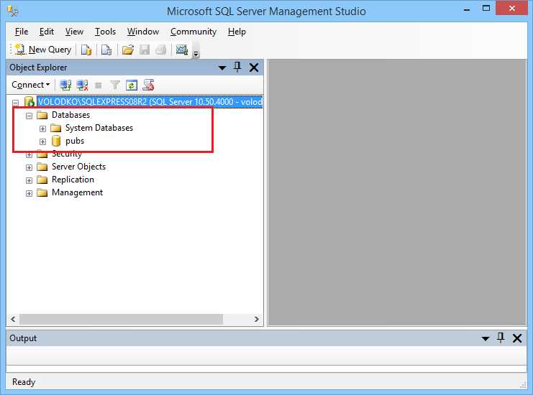Image resolution: width=533 pixels, height=395 pixels.
Task: Click the System Databases folder icon
Action: coord(56,129)
